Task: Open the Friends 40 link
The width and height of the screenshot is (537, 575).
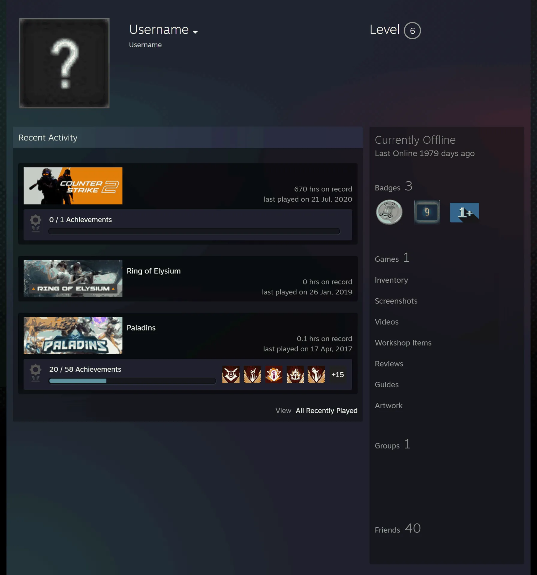Action: [x=398, y=529]
